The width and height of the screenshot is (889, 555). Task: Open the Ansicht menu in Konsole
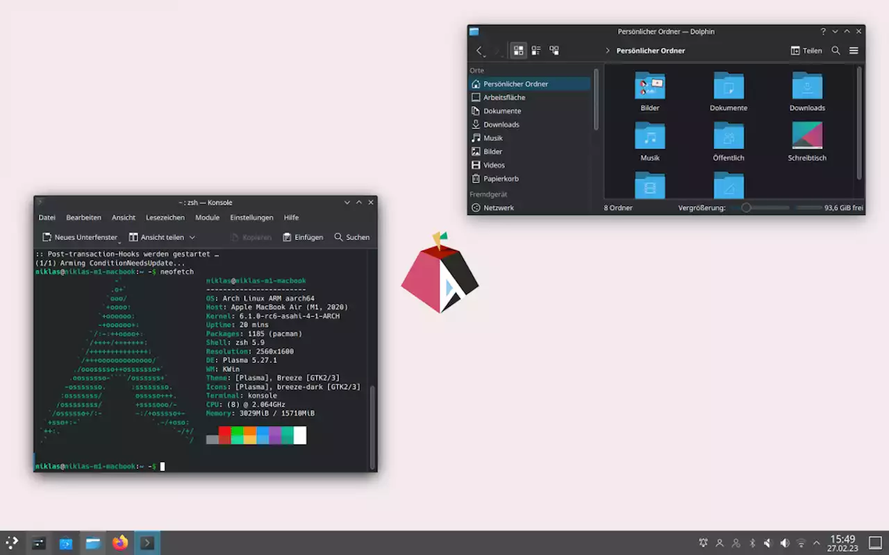pos(124,217)
